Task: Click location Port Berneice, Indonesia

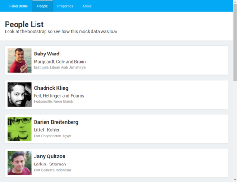Action: tap(52, 170)
